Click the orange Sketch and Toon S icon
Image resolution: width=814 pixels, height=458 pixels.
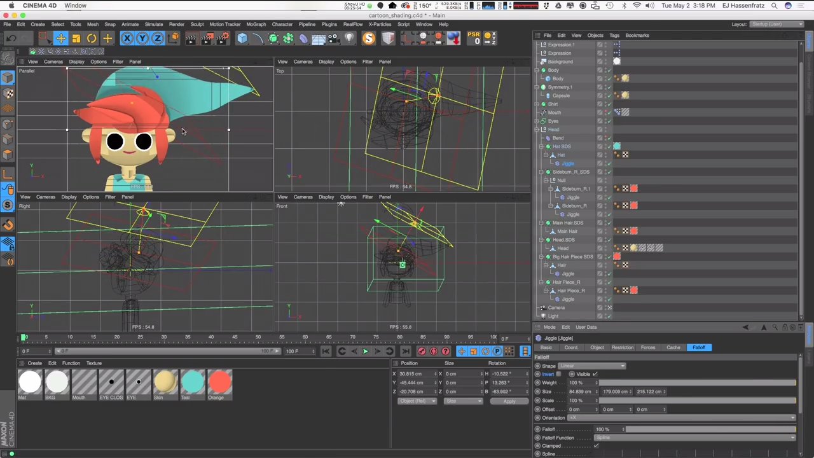point(369,39)
